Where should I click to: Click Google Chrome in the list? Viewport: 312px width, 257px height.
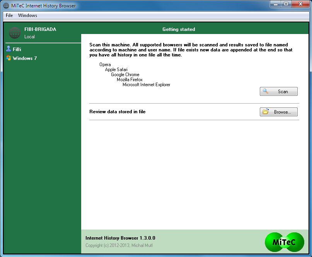pos(125,75)
